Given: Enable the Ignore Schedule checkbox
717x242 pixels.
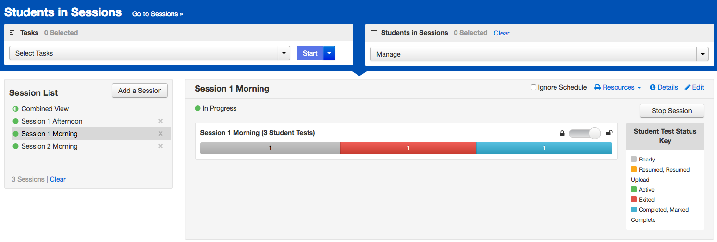Looking at the screenshot, I should [x=533, y=87].
